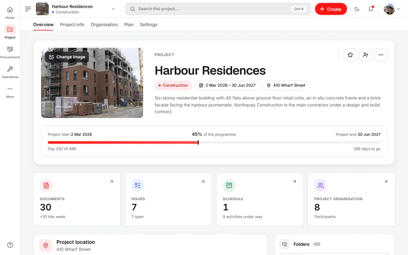Screen dimensions: 408x255
Task: Focus the Search this project field
Action: (218, 9)
